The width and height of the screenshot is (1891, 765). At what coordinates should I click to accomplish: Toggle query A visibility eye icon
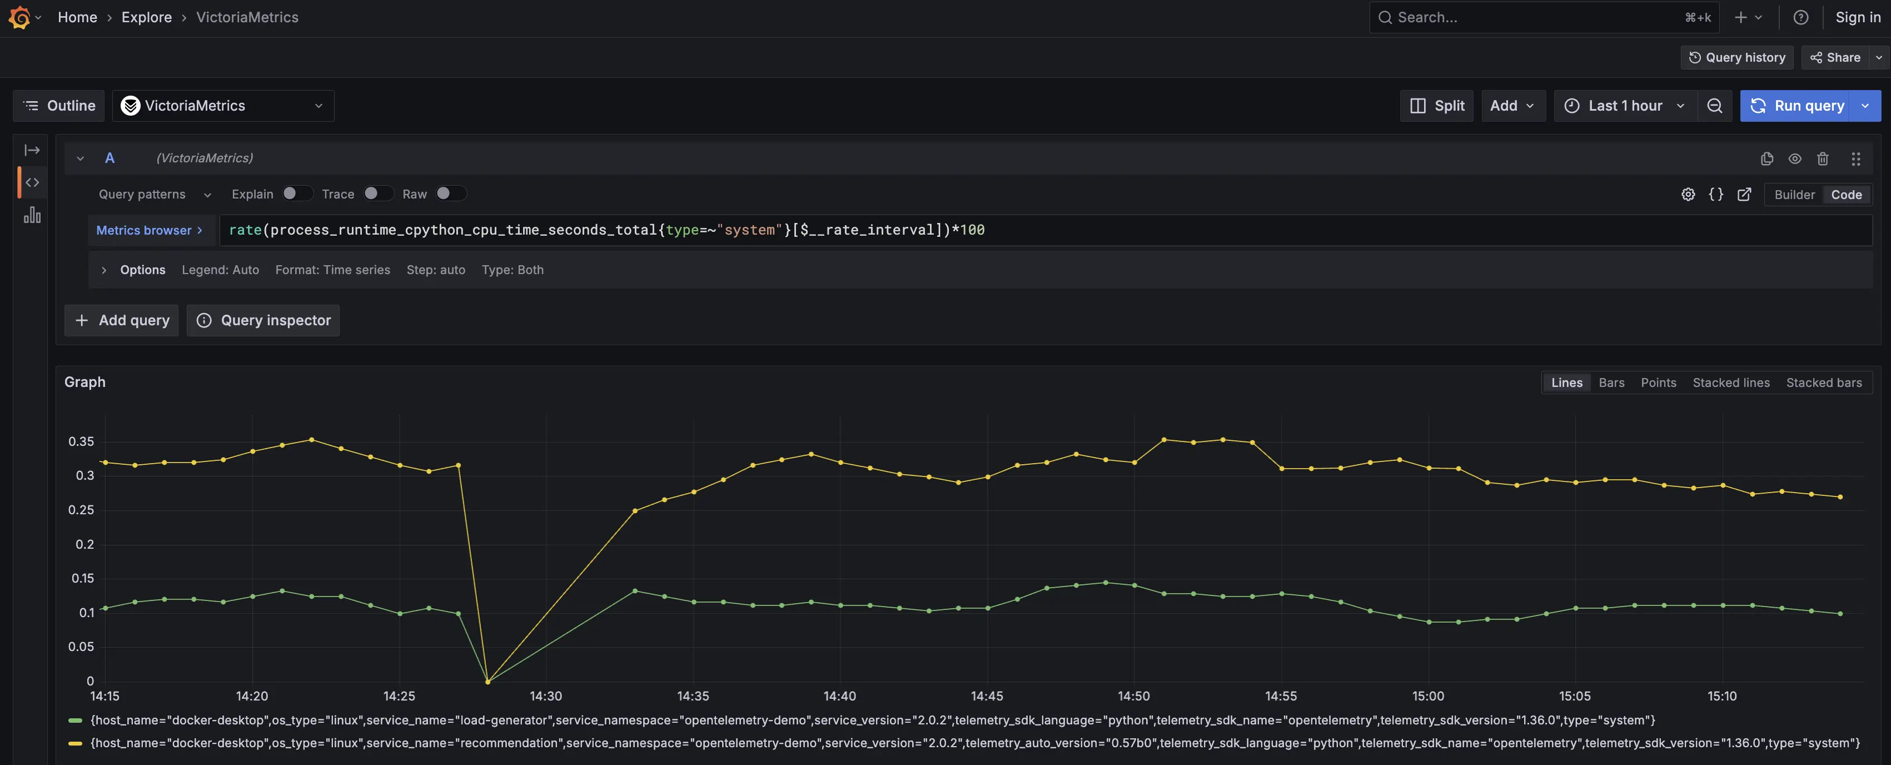(x=1794, y=158)
